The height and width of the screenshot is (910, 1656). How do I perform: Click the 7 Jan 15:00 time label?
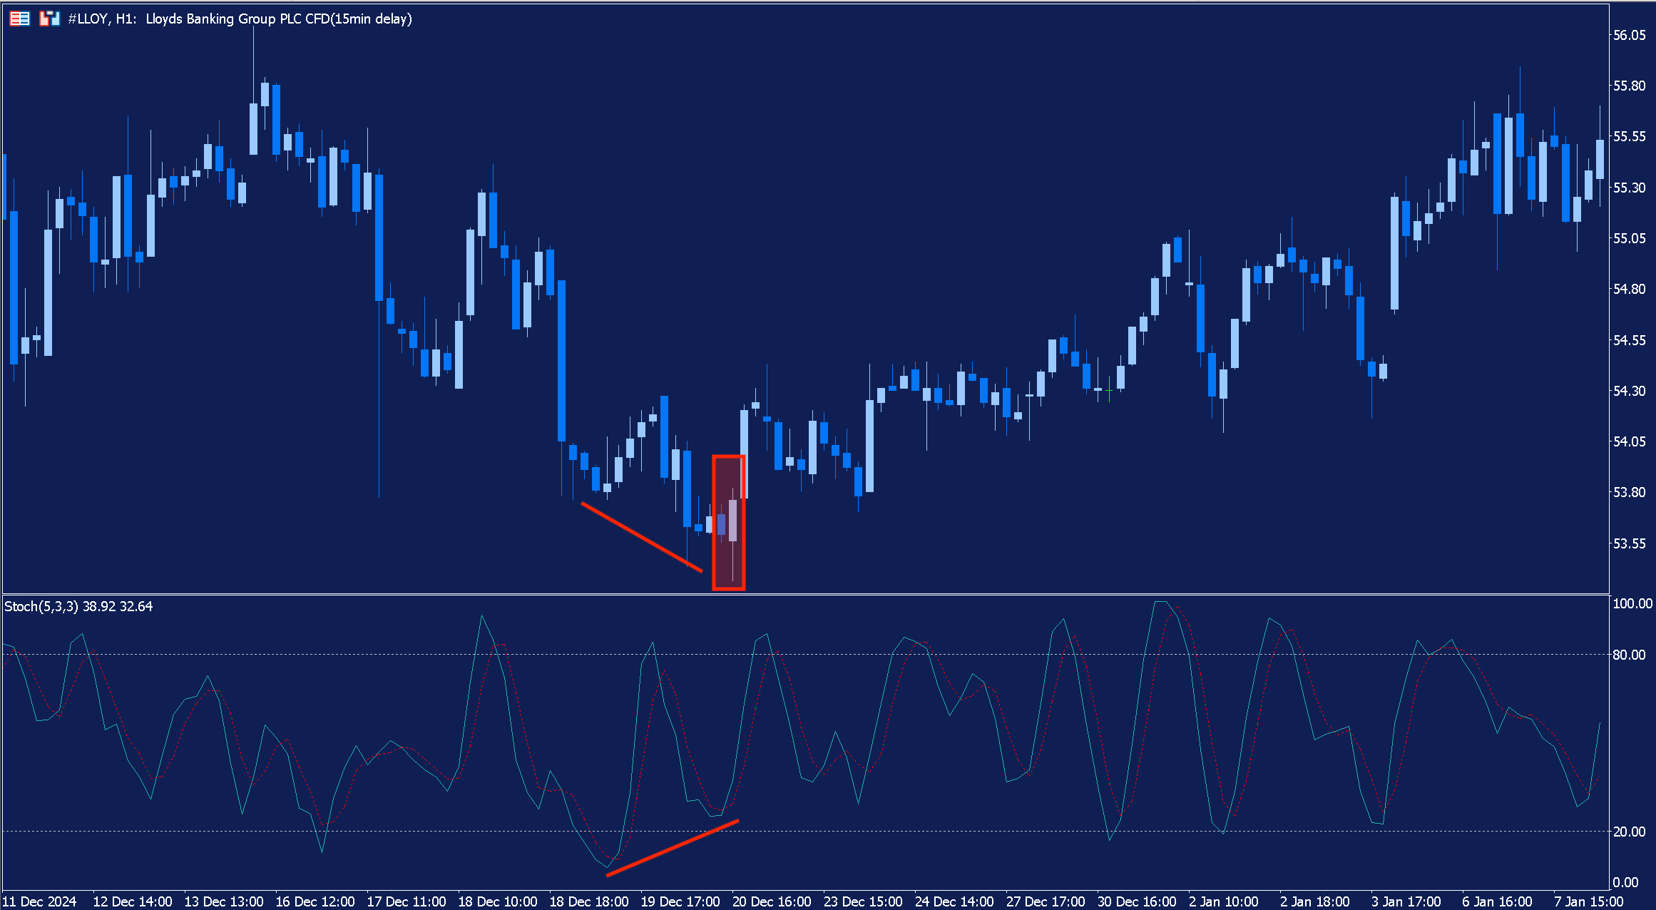[x=1589, y=901]
